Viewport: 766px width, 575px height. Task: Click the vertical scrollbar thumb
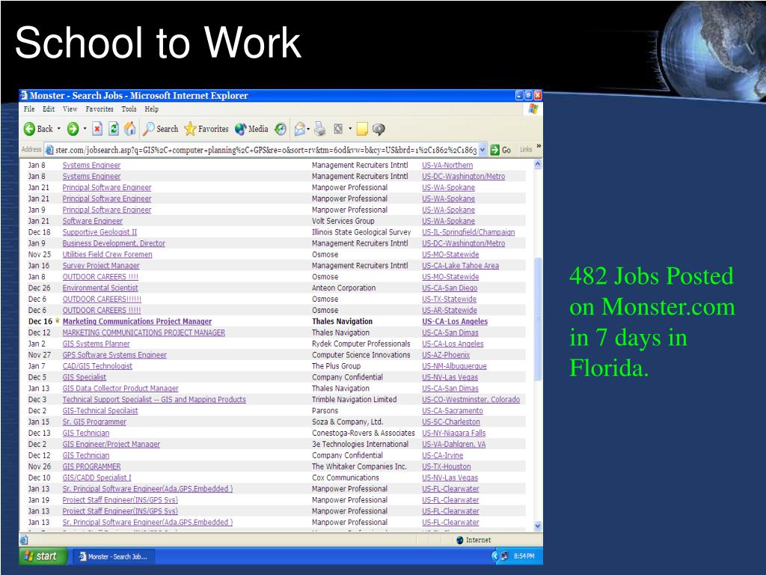coord(538,319)
